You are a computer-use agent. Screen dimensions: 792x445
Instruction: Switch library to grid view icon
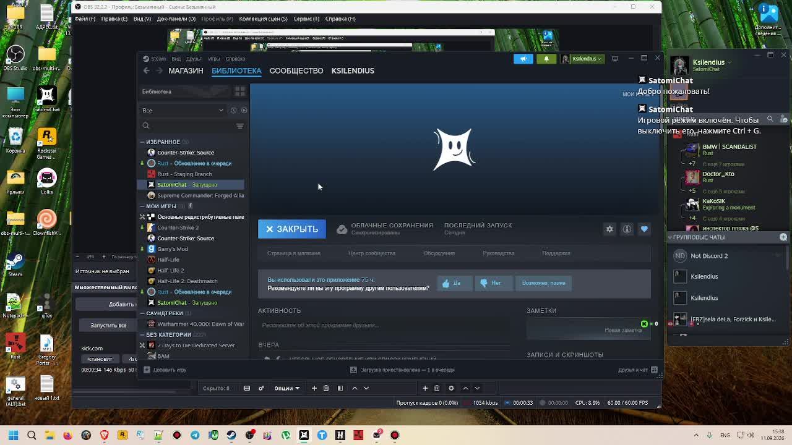[x=239, y=91]
